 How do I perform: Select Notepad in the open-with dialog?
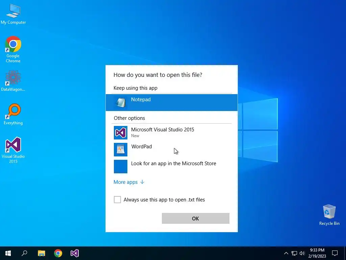pyautogui.click(x=171, y=102)
